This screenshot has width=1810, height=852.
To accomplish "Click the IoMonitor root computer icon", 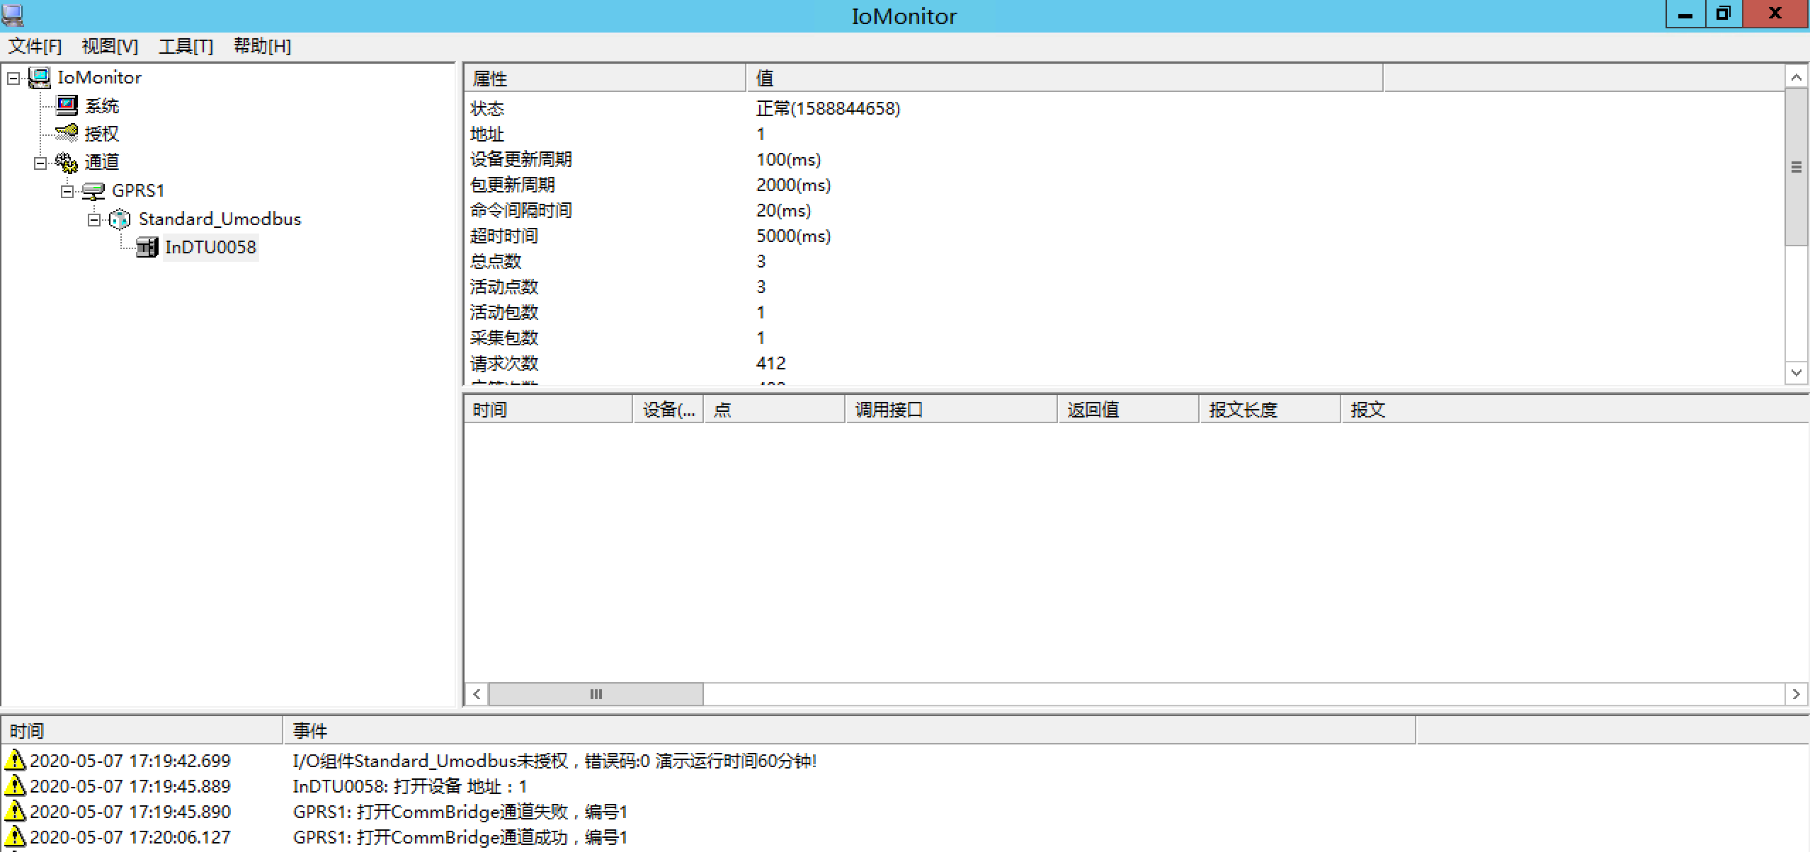I will tap(40, 78).
